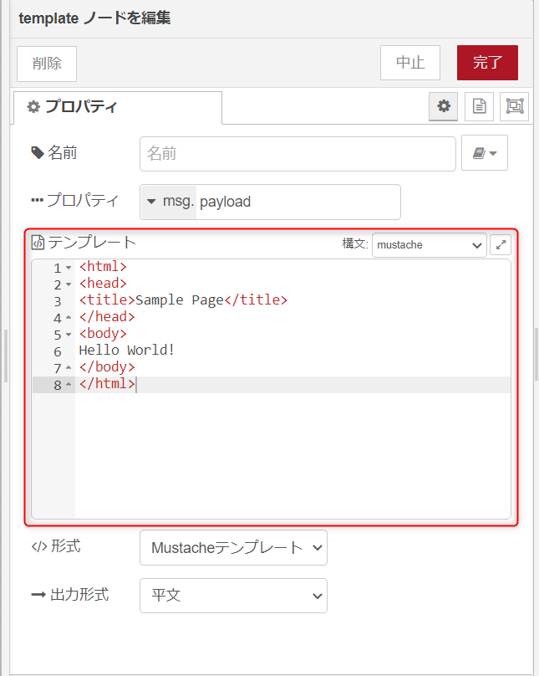Click the <title>Sample Page</title> line
This screenshot has height=676, width=539.
pyautogui.click(x=183, y=300)
